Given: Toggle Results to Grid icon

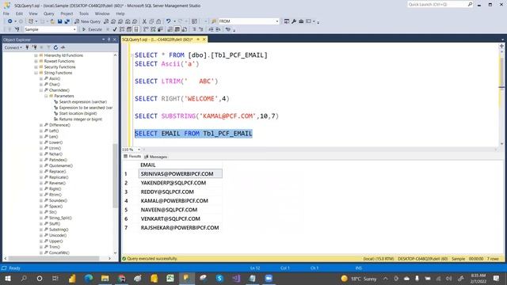Looking at the screenshot, I should coord(177,29).
